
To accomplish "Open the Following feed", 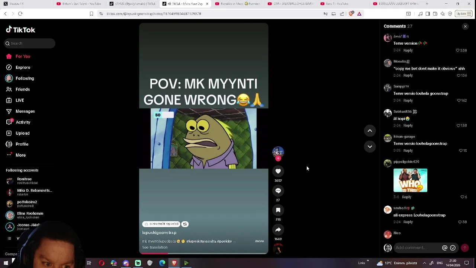I will 20,79.
